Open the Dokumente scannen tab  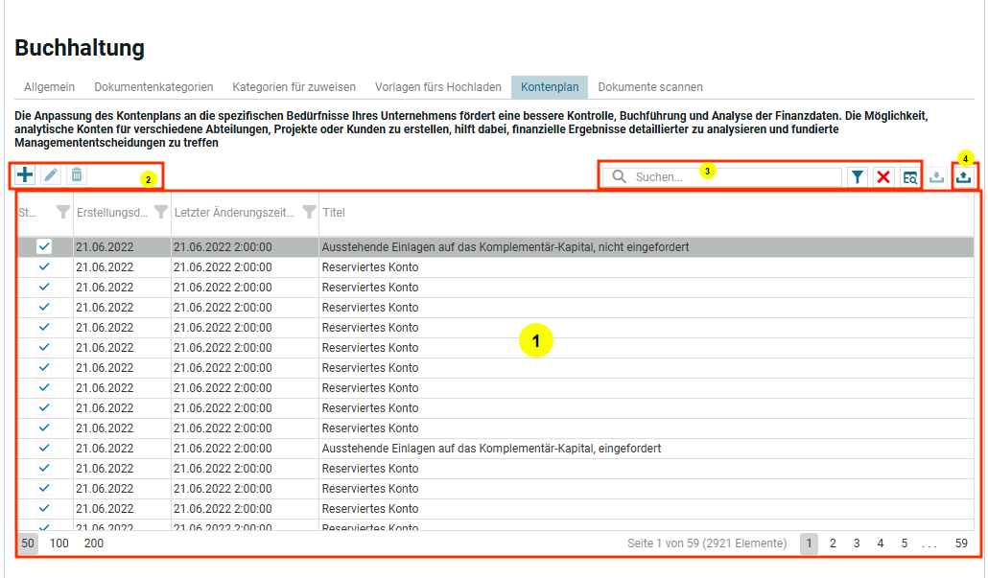650,87
